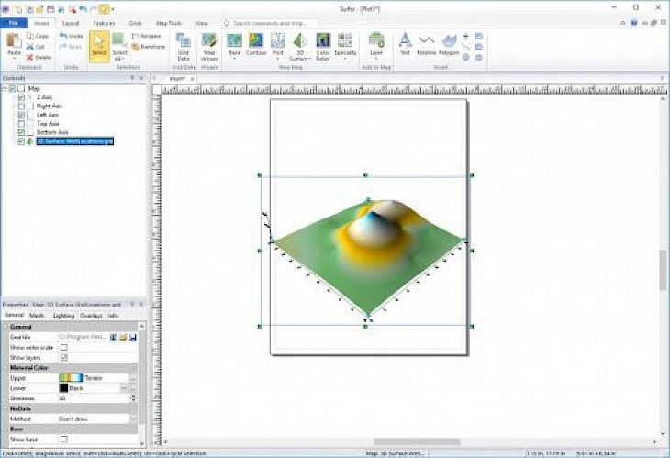Click the help question mark icon
Screen dimensions: 670x458
(634, 23)
